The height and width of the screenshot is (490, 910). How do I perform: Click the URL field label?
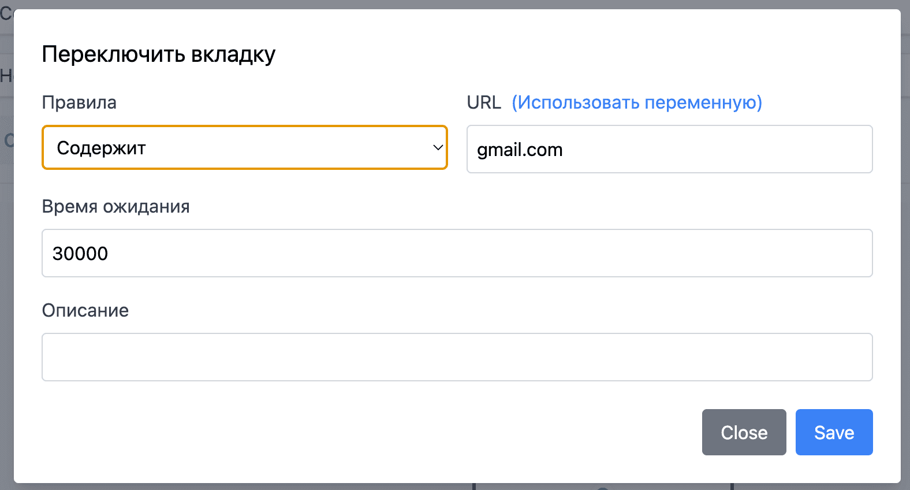point(483,102)
